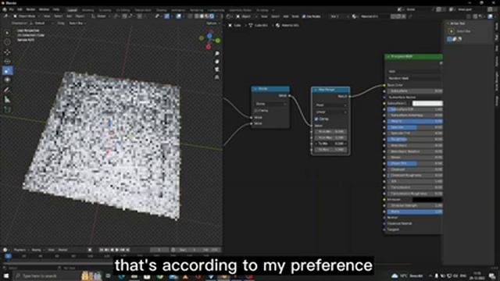This screenshot has width=500, height=281.
Task: Click the viewport zoom magnifier icon
Action: pos(217,54)
